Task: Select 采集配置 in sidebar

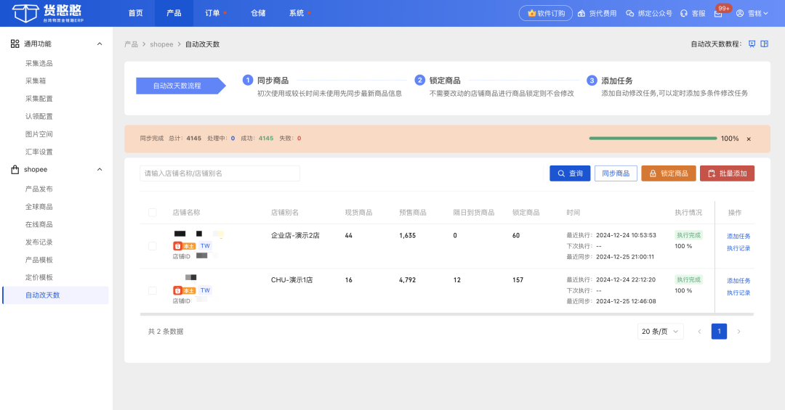Action: pos(39,99)
